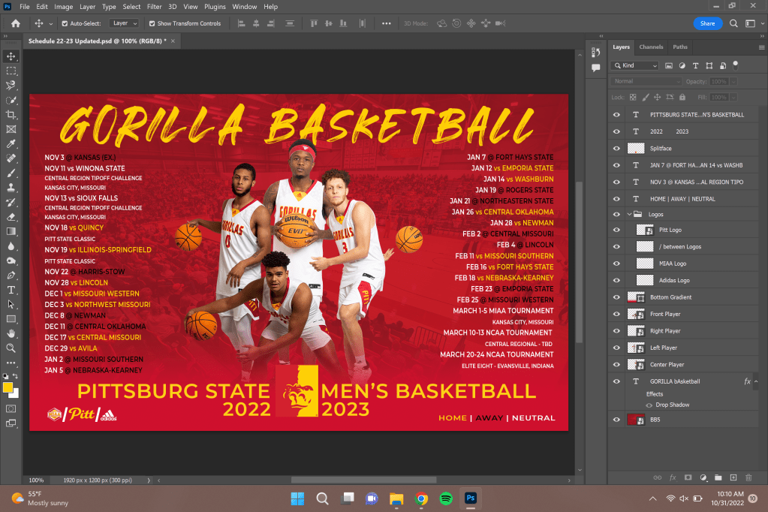Collapse the Logos layer group

coord(629,214)
